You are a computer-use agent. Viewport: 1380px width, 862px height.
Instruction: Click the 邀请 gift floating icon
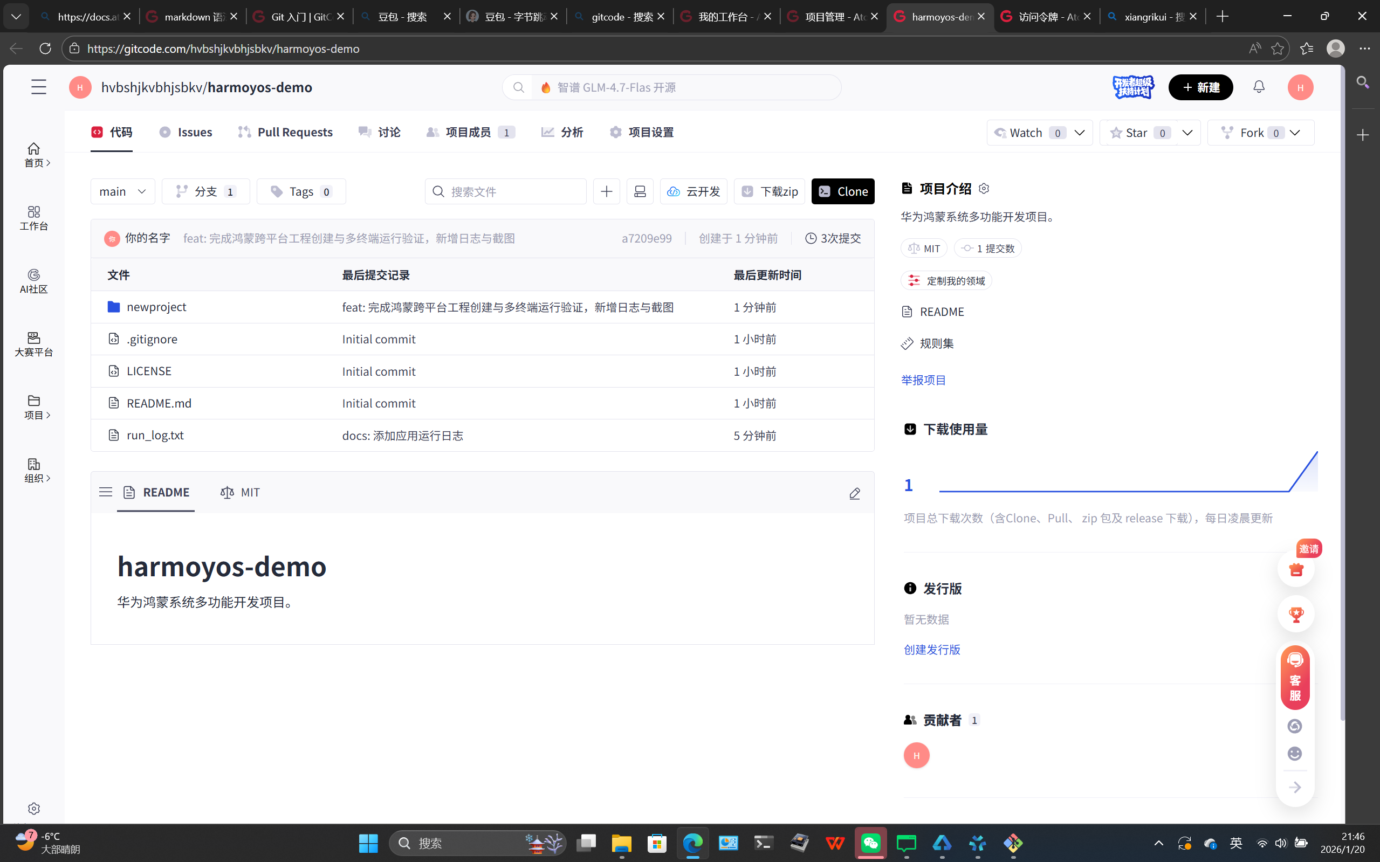point(1295,568)
